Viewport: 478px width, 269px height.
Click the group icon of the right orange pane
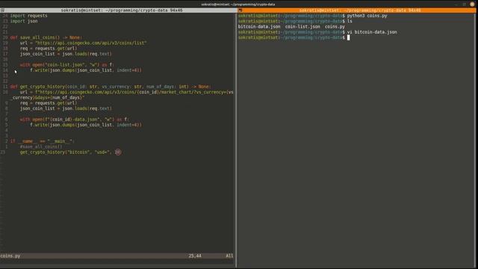[x=240, y=10]
